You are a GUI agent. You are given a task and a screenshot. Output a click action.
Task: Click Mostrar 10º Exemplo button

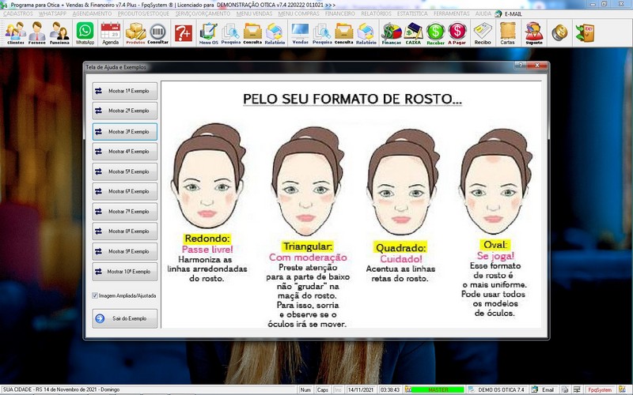tap(125, 272)
